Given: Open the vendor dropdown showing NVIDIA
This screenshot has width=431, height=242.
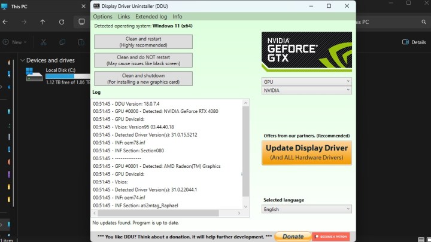Looking at the screenshot, I should 306,90.
